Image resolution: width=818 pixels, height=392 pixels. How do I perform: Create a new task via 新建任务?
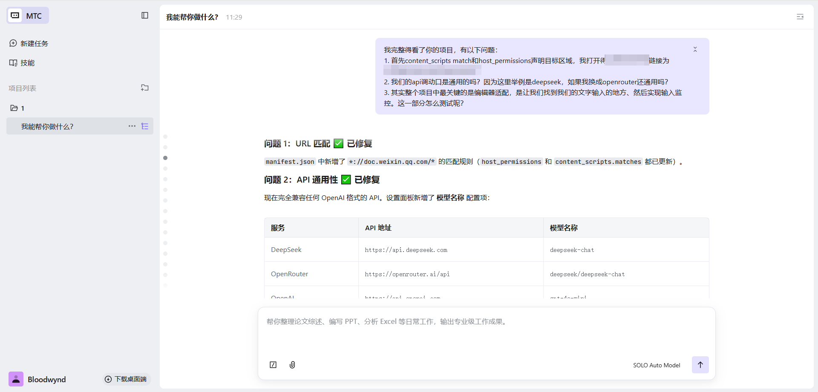coord(29,43)
